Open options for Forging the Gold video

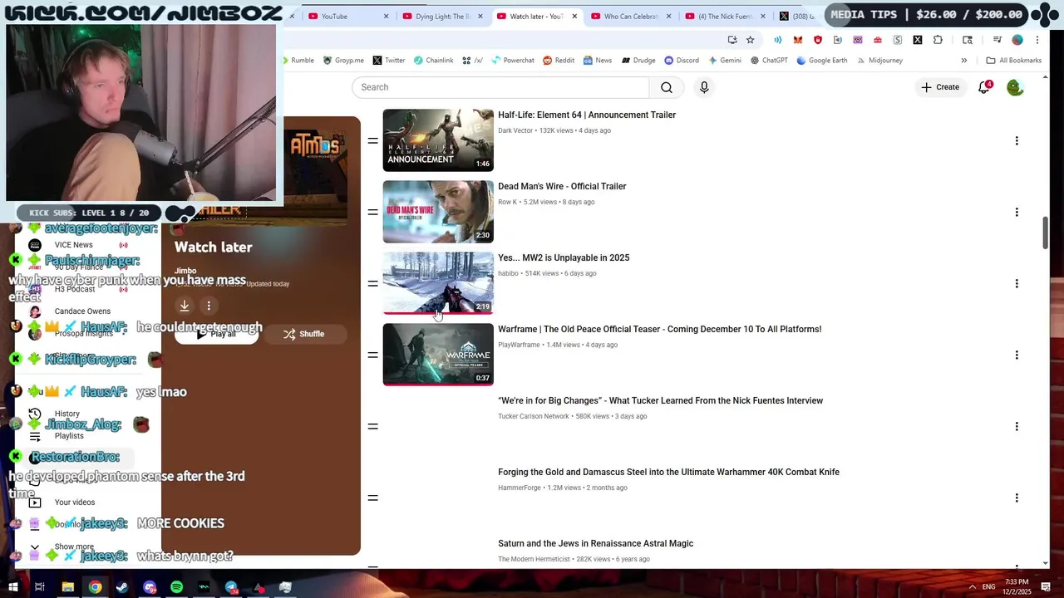click(1016, 498)
